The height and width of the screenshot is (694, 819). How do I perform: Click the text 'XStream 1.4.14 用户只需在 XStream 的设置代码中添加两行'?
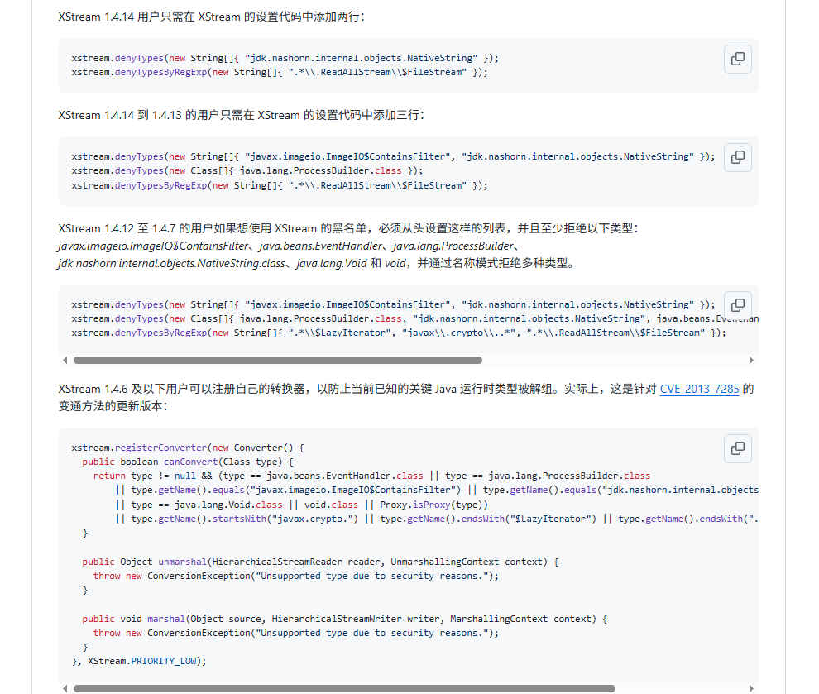[x=209, y=17]
